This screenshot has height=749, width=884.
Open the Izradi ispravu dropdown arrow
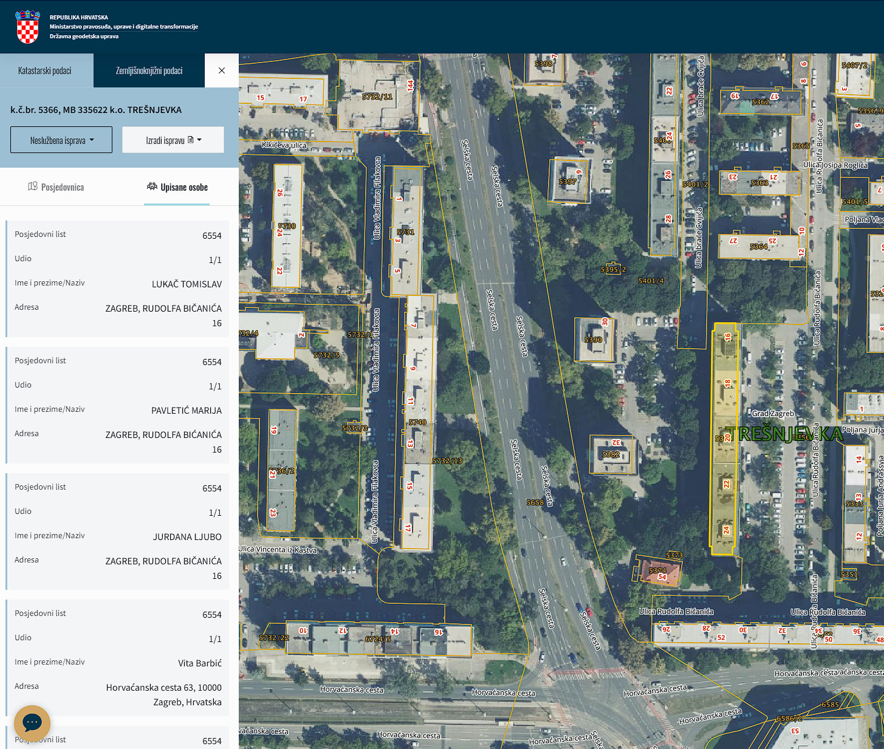(199, 140)
